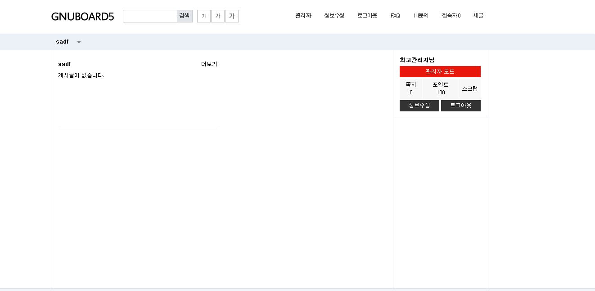This screenshot has width=595, height=291.
Task: Click 로그아웃 in the top navigation
Action: (x=367, y=16)
